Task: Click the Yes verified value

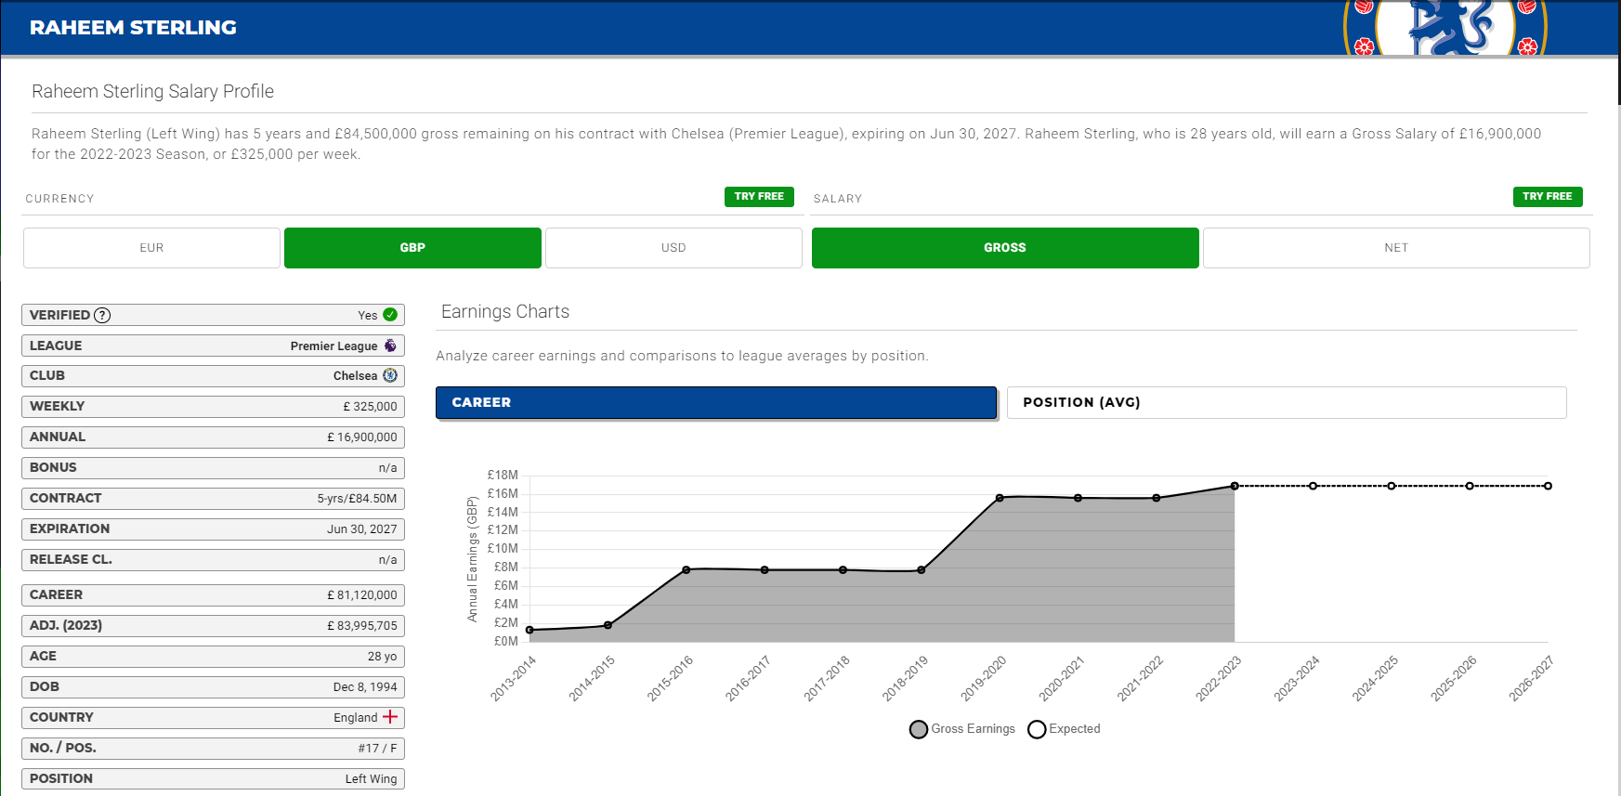Action: tap(368, 315)
